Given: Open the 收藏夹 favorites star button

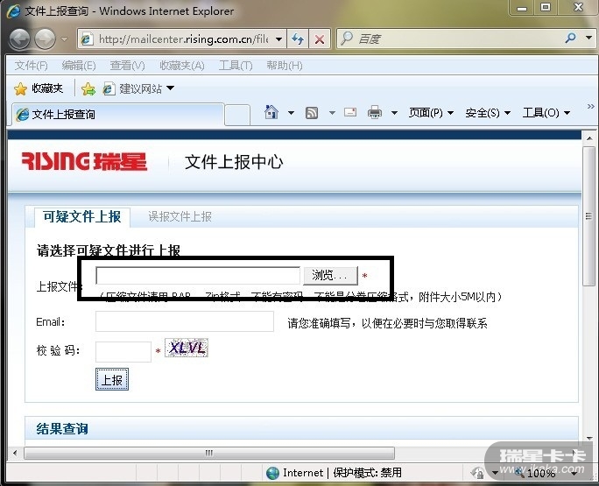Looking at the screenshot, I should (x=39, y=88).
